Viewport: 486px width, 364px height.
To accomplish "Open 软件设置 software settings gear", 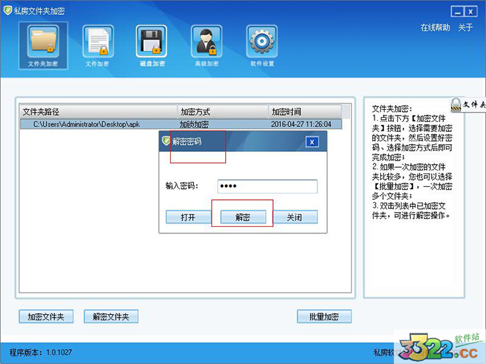I will (x=262, y=46).
